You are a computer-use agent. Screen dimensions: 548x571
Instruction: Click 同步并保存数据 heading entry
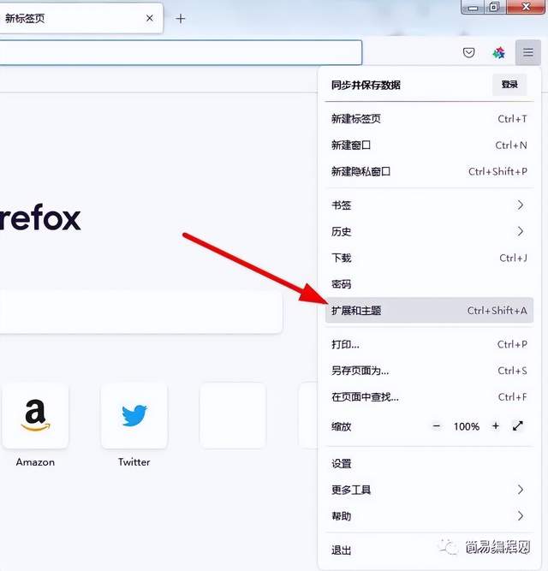366,85
